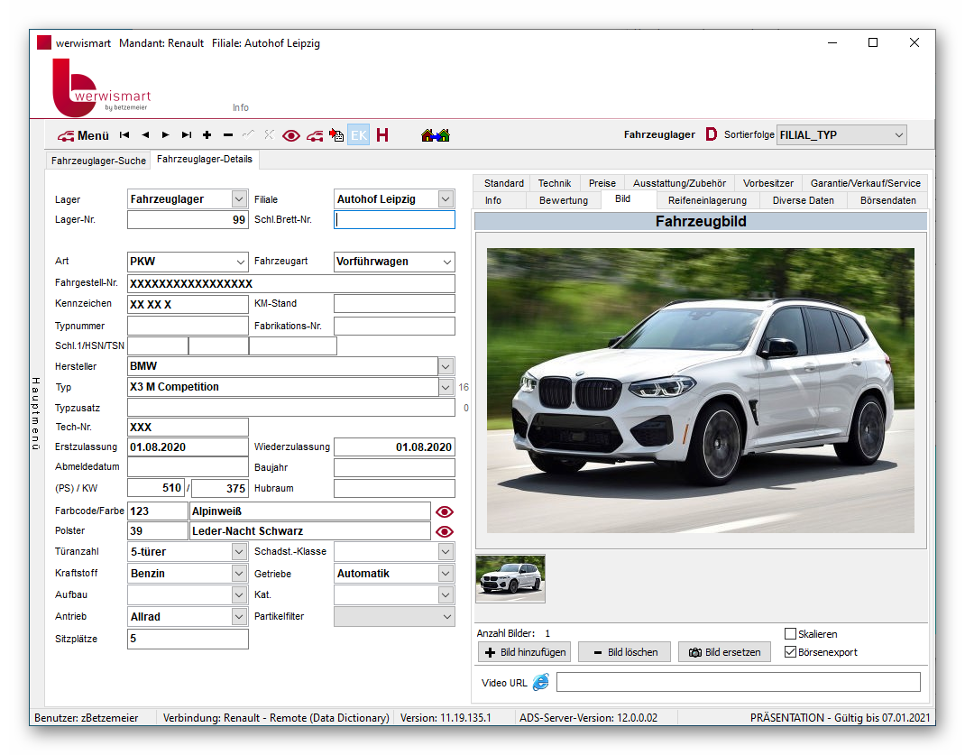Open the Getriebe Automatik dropdown

coord(446,574)
